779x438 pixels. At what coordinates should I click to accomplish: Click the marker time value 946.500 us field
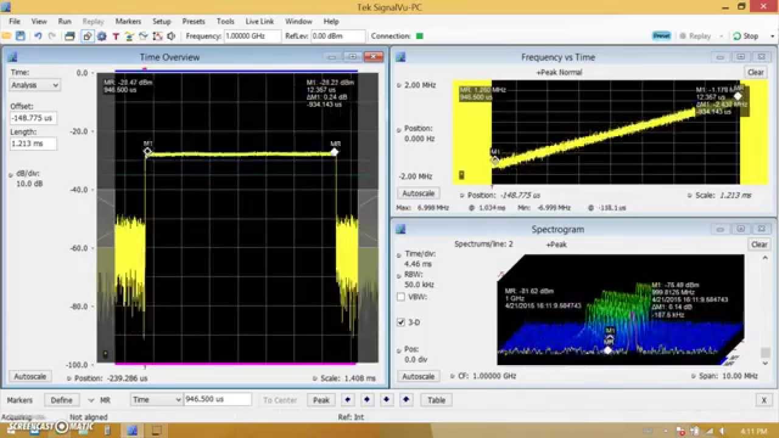(218, 400)
